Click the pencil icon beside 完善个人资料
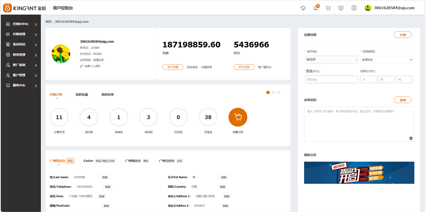 81,66
